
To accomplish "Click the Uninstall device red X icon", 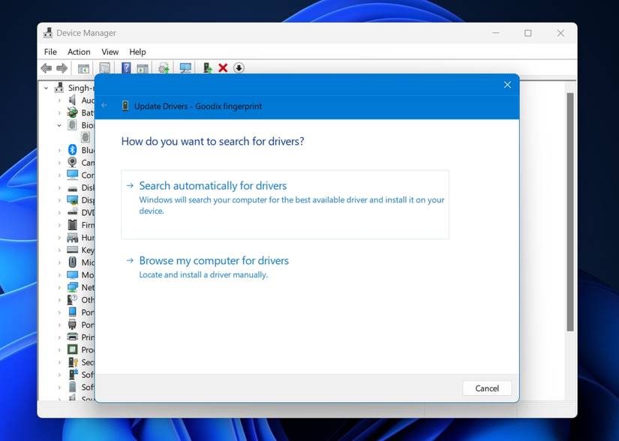I will [223, 67].
